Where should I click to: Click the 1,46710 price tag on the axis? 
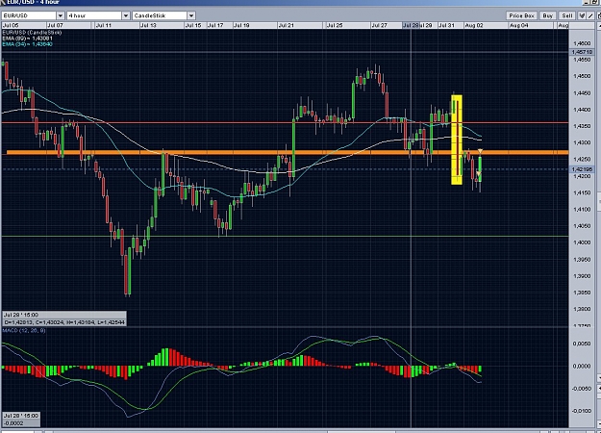pos(582,52)
